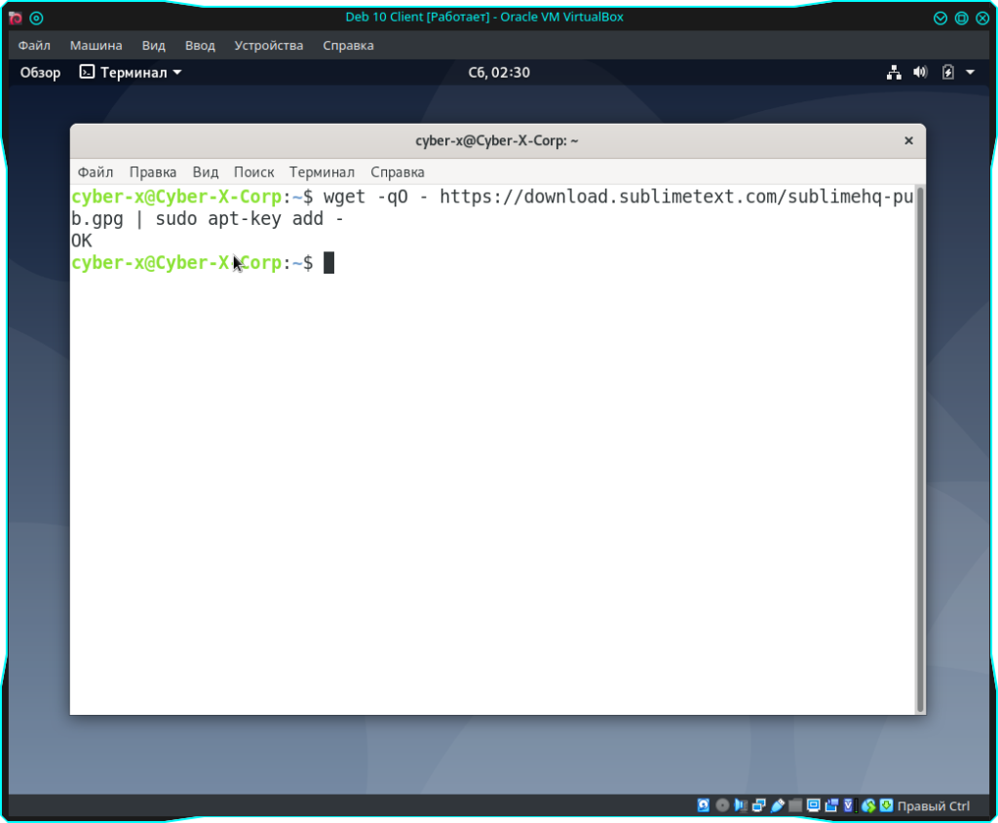Open the clock calendar showing Сб, 02:30
This screenshot has height=823, width=998.
click(x=499, y=72)
